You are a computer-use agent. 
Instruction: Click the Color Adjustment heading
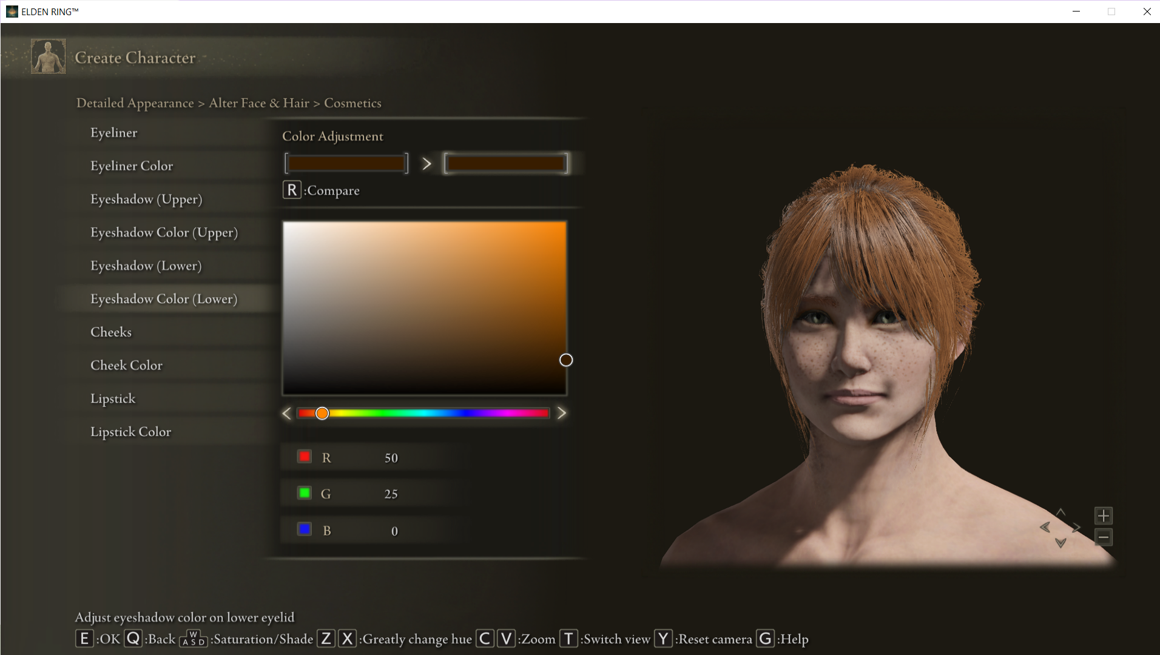(332, 136)
